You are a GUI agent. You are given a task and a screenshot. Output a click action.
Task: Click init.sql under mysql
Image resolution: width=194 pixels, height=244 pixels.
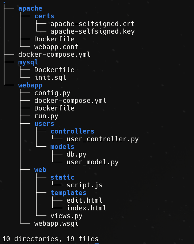pyautogui.click(x=50, y=78)
